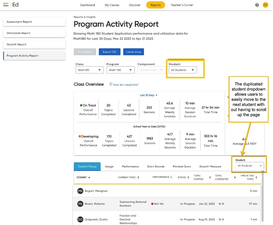This screenshot has width=274, height=225.
Task: Click the Developing overall performance indicator
Action: point(88,137)
